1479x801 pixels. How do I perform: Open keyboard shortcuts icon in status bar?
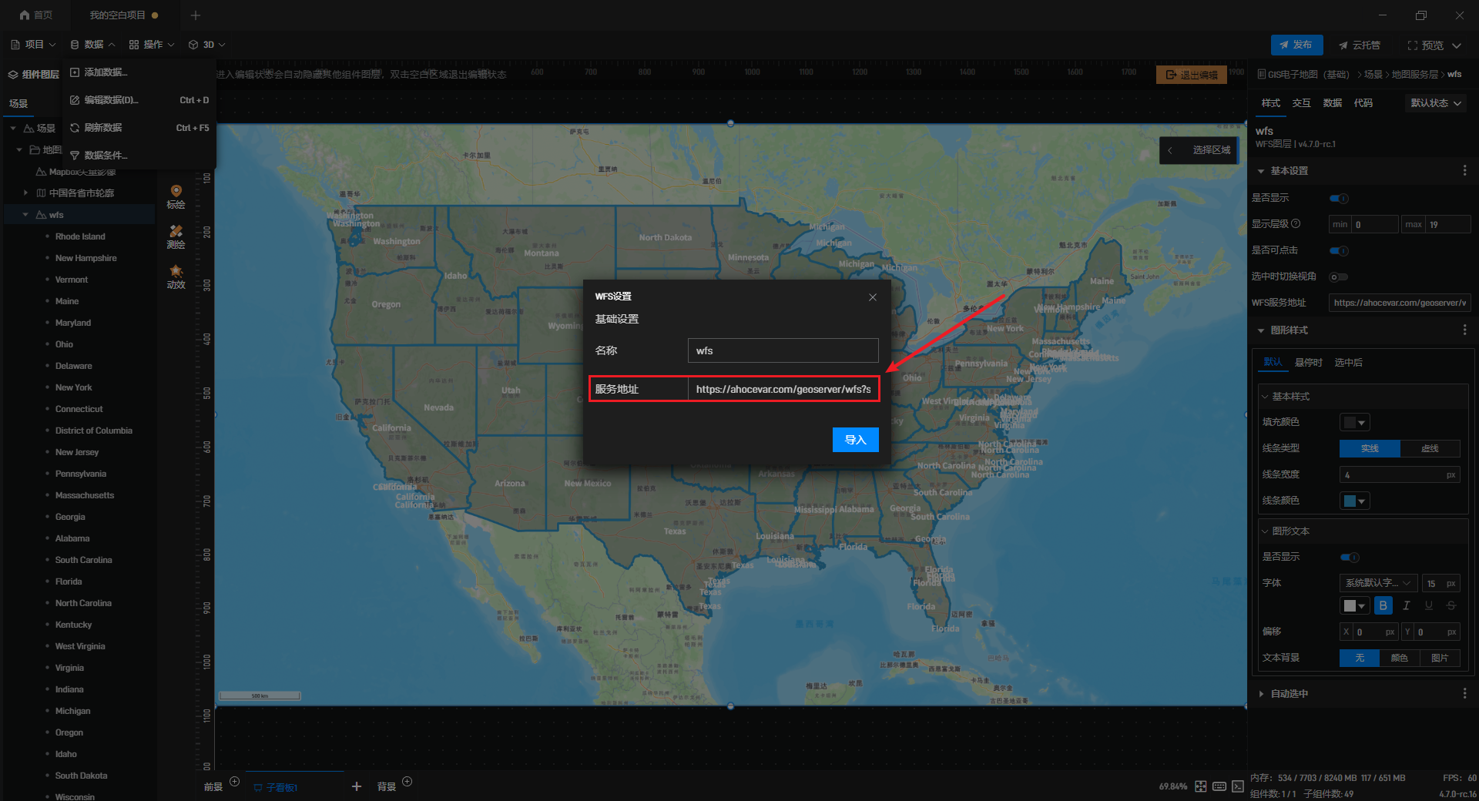coord(1219,786)
